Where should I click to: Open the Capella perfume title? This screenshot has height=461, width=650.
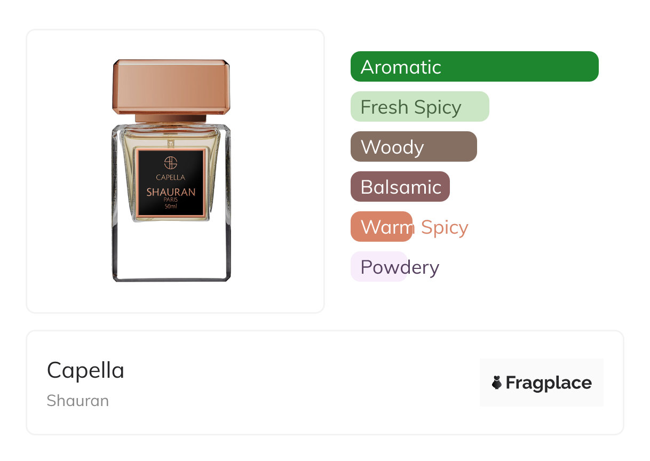coord(85,370)
